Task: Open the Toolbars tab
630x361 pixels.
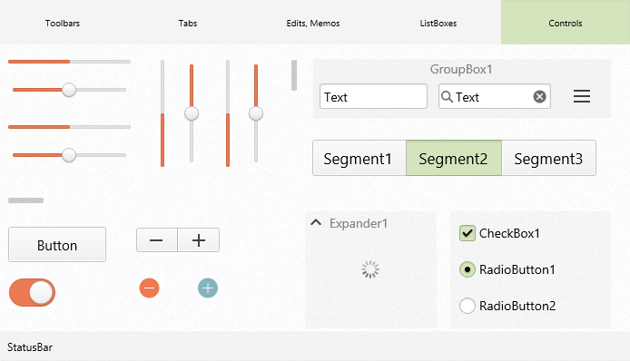Action: tap(63, 23)
